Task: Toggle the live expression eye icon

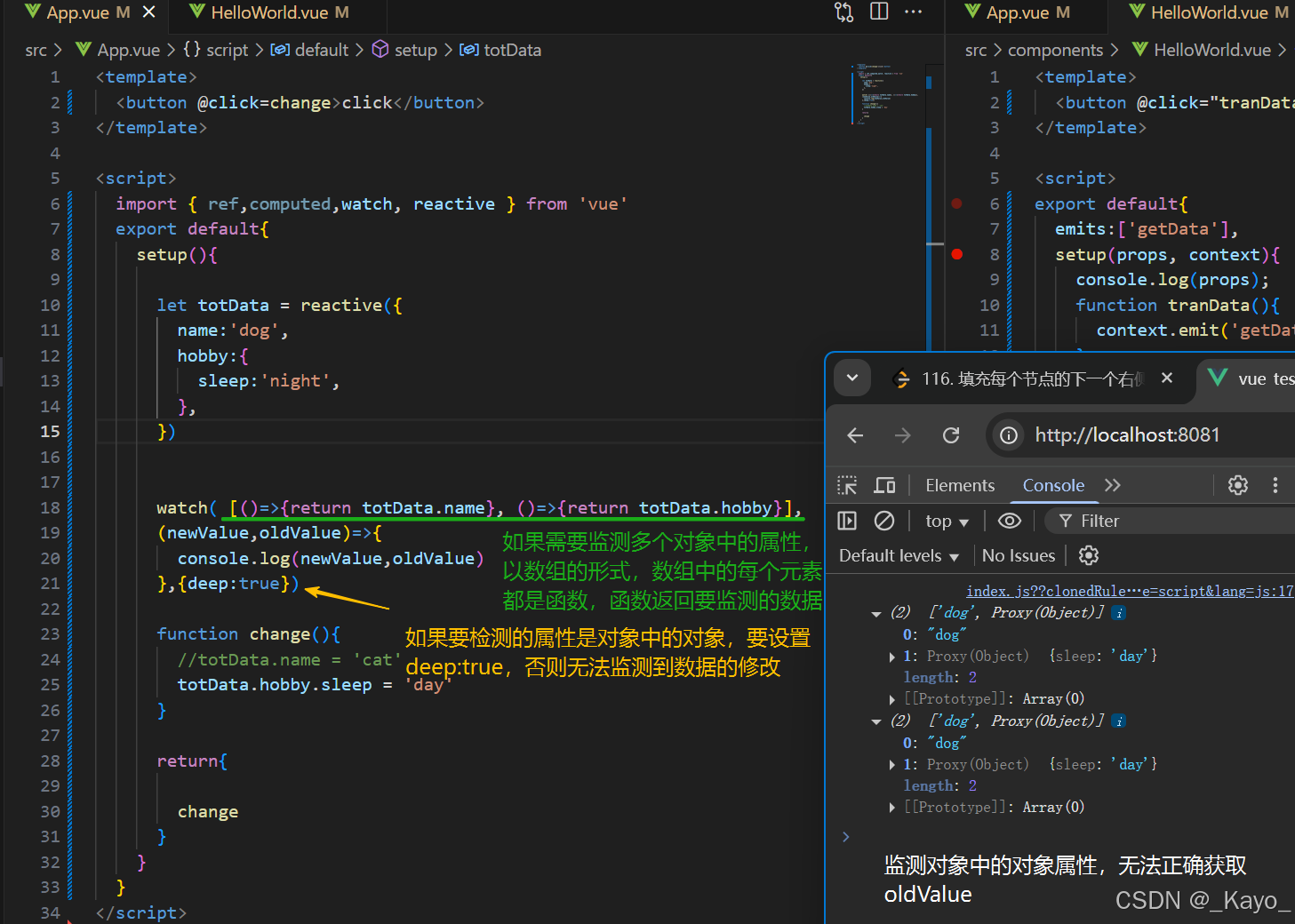Action: tap(1010, 521)
